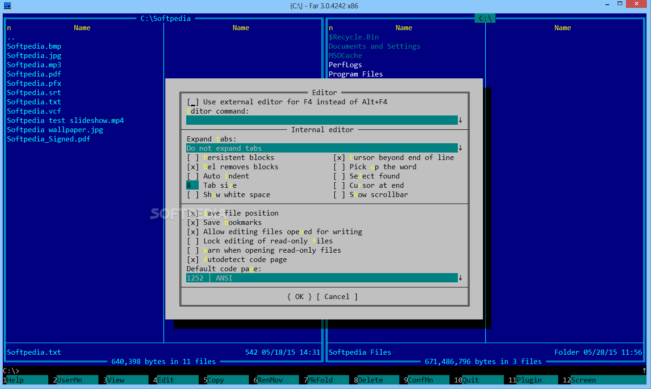Screen dimensions: 651x389
Task: Click 11Plugin in the key bar
Action: pyautogui.click(x=533, y=380)
